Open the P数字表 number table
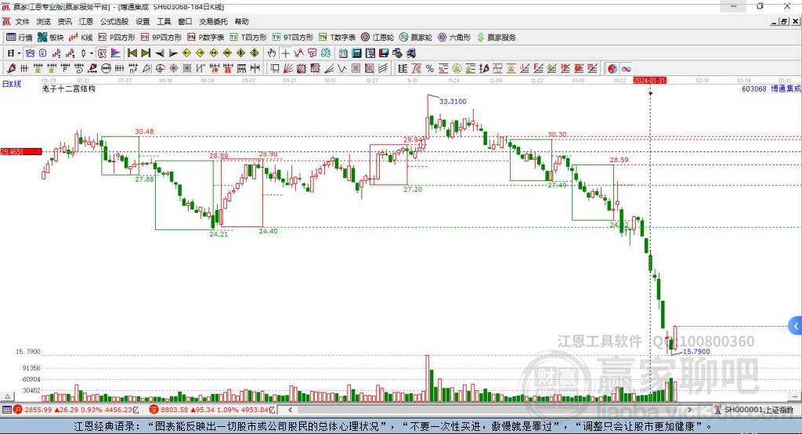The height and width of the screenshot is (434, 802). point(206,38)
